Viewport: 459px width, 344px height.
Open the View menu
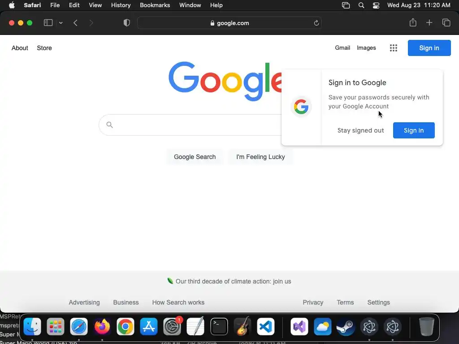95,5
